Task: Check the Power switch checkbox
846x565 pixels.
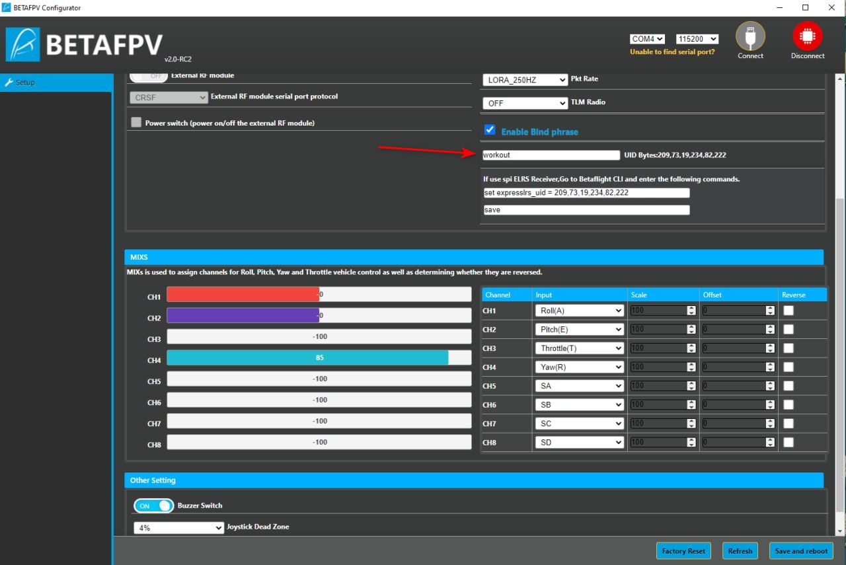Action: (x=136, y=122)
